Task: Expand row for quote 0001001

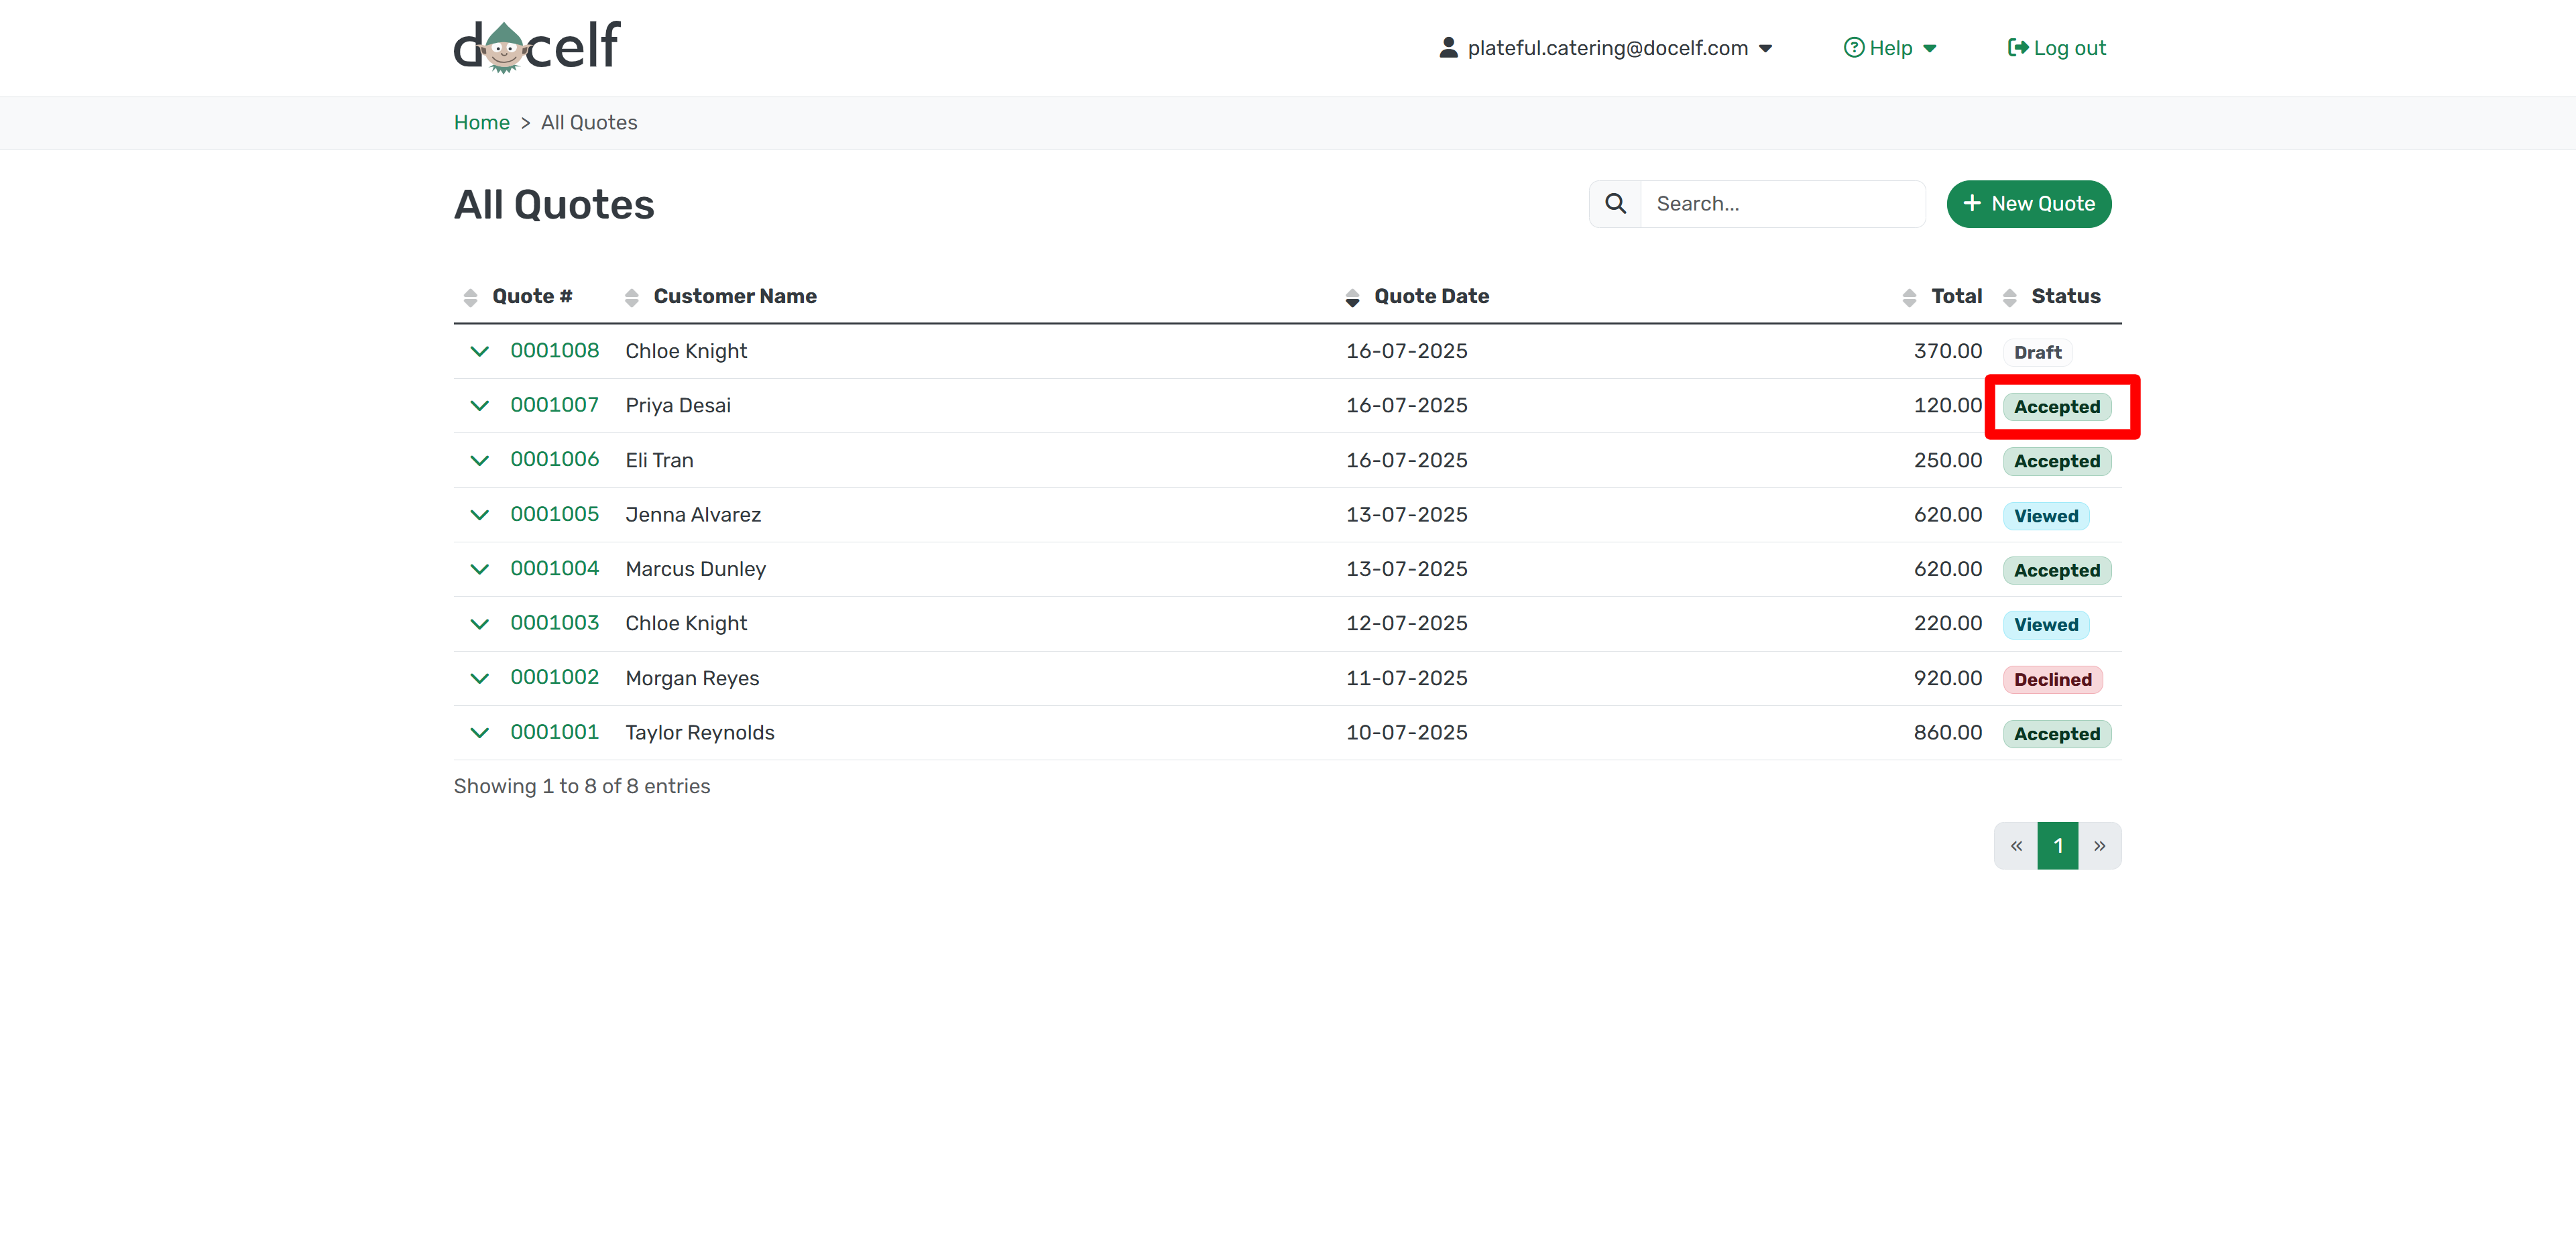Action: (479, 733)
